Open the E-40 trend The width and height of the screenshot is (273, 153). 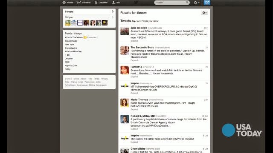[x=67, y=55]
